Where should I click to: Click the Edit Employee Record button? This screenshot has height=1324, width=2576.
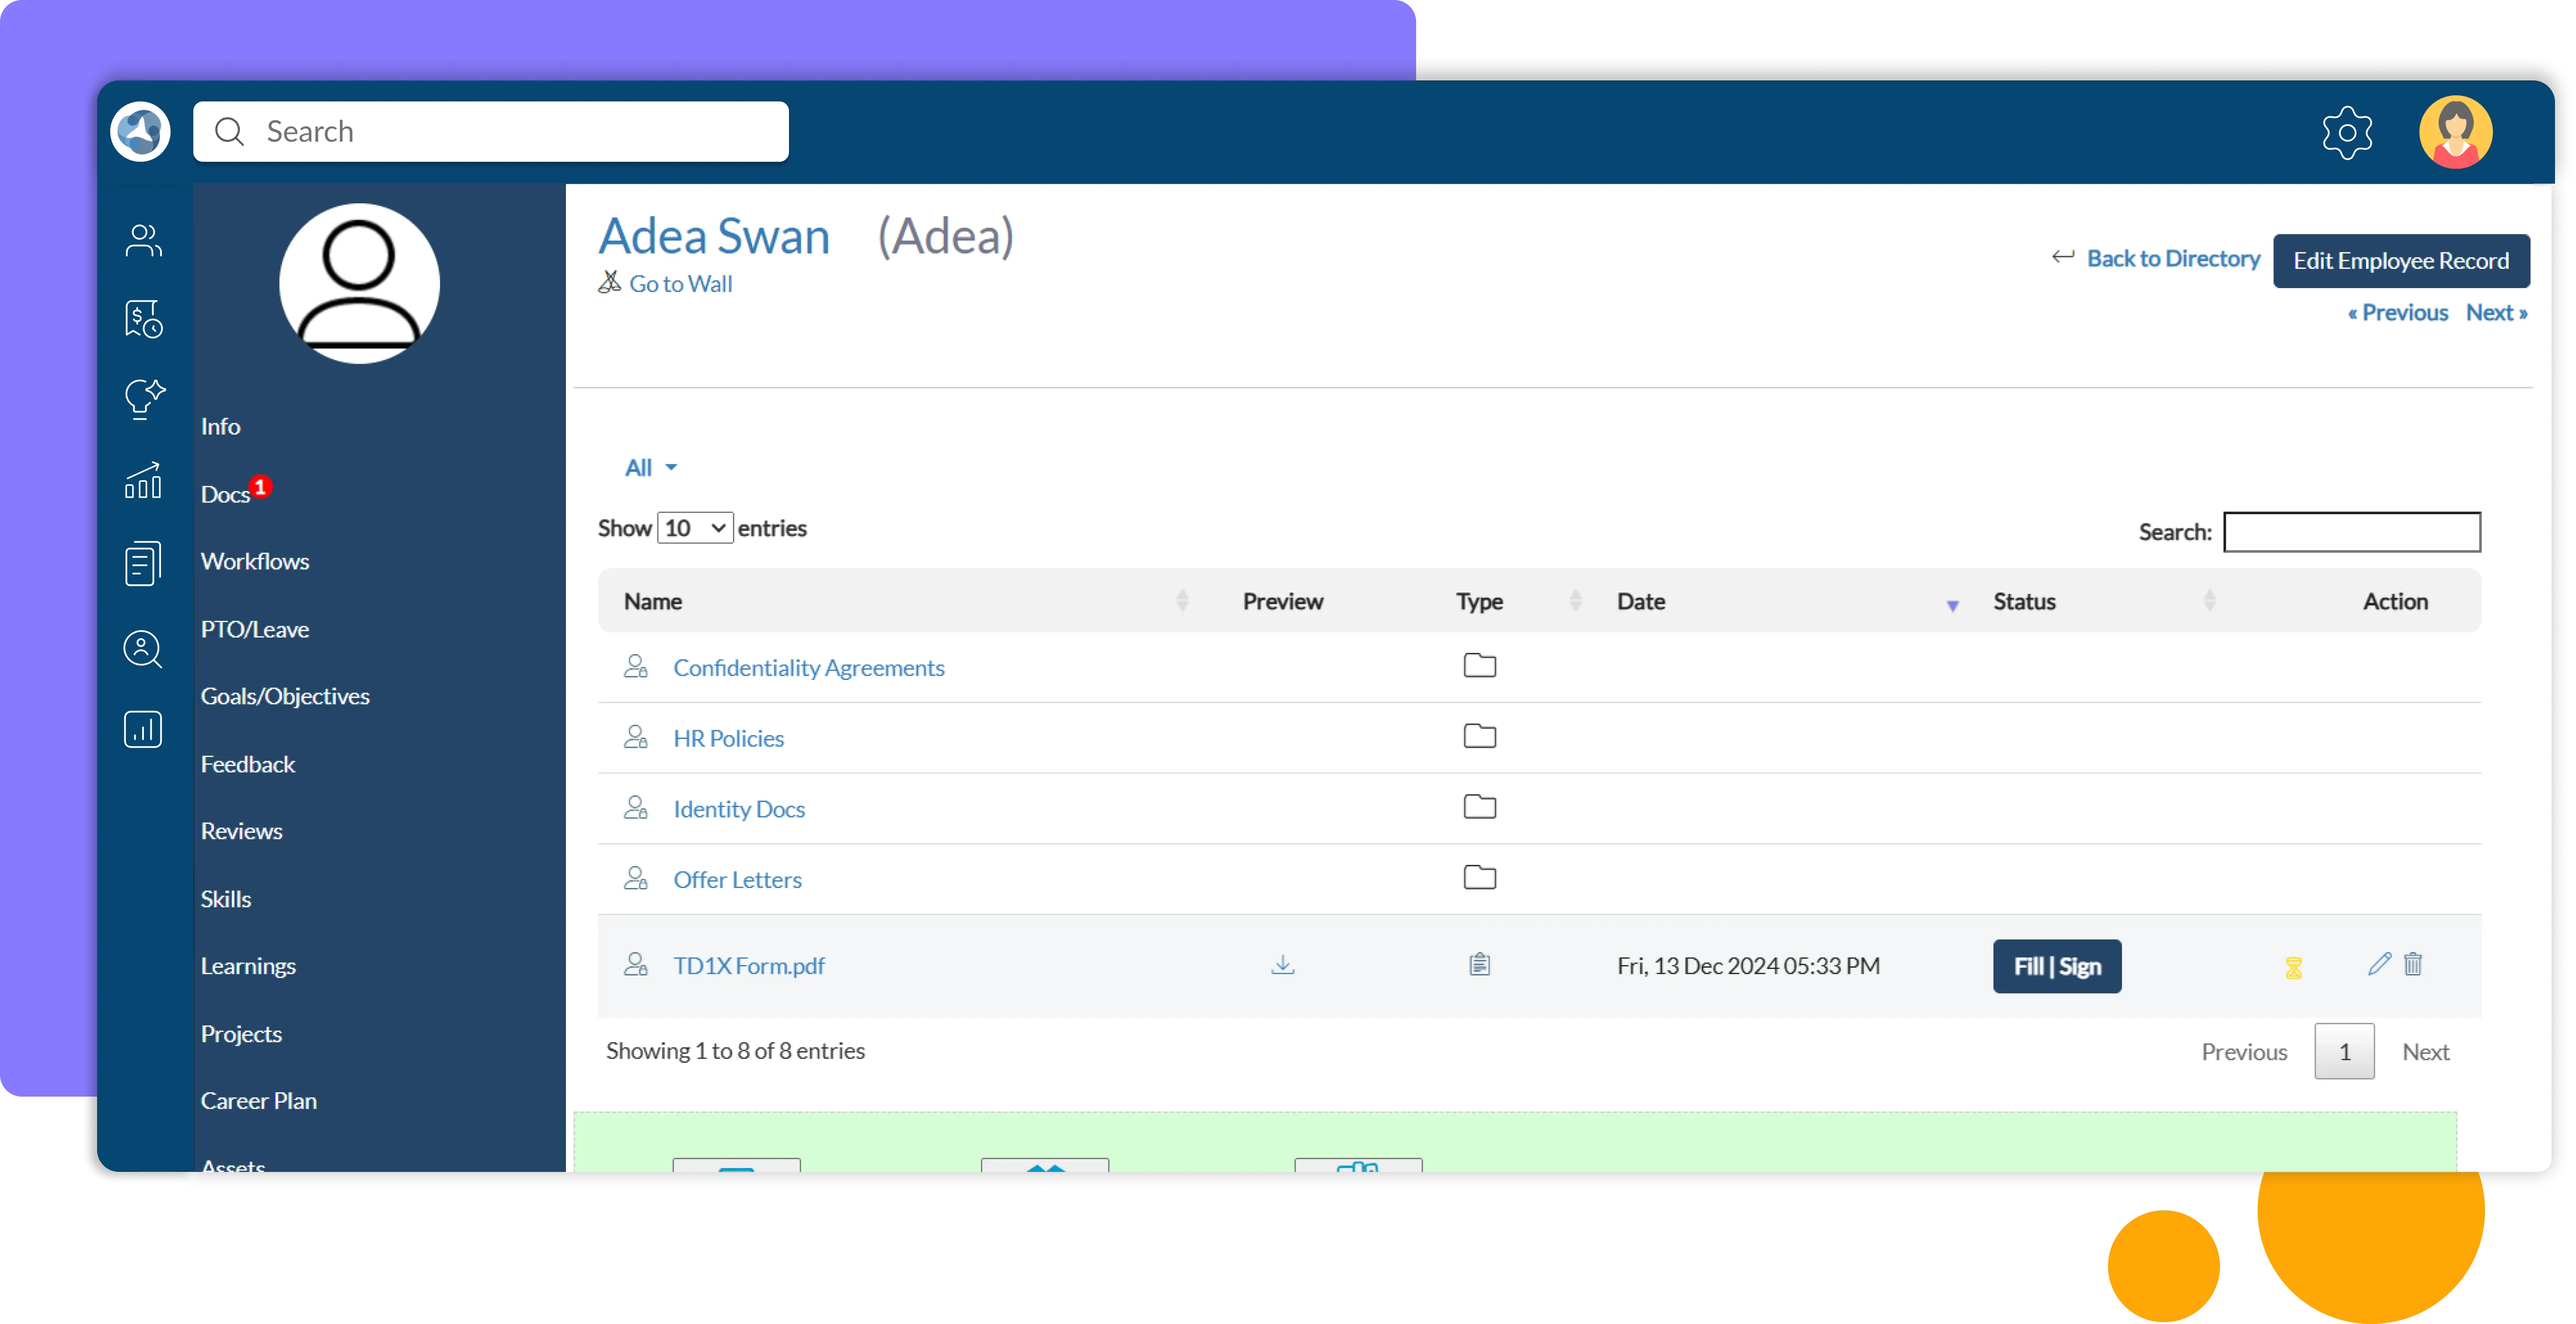click(2400, 261)
